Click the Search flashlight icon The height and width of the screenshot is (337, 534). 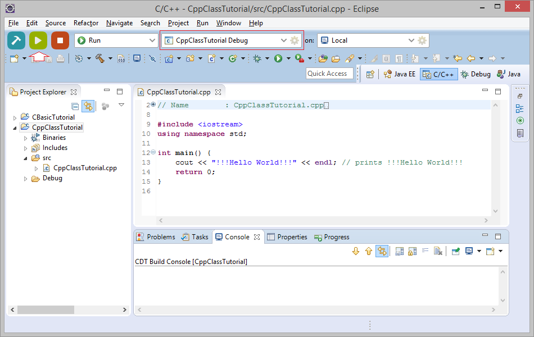(350, 58)
